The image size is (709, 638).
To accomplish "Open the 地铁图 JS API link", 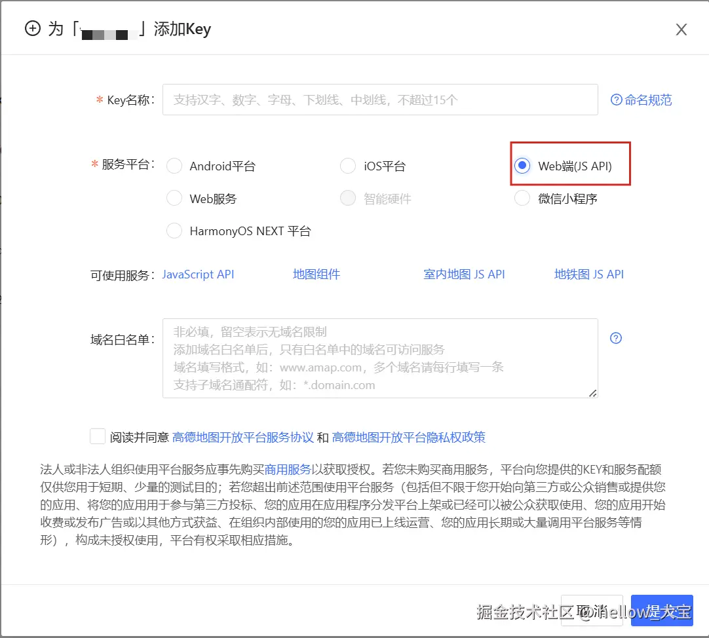I will point(588,274).
